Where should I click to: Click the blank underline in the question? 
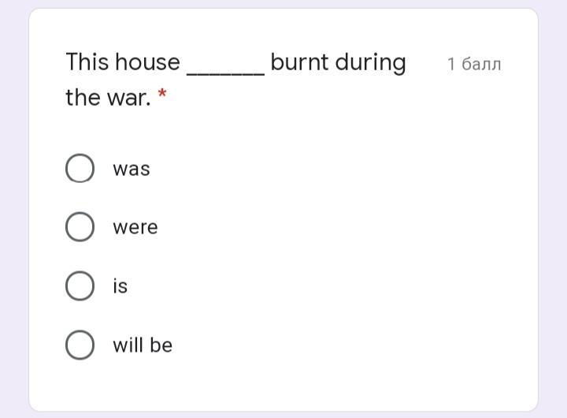click(226, 73)
